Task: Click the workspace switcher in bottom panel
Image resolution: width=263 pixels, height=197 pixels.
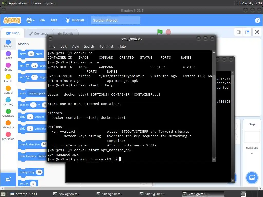Action: tap(243, 194)
